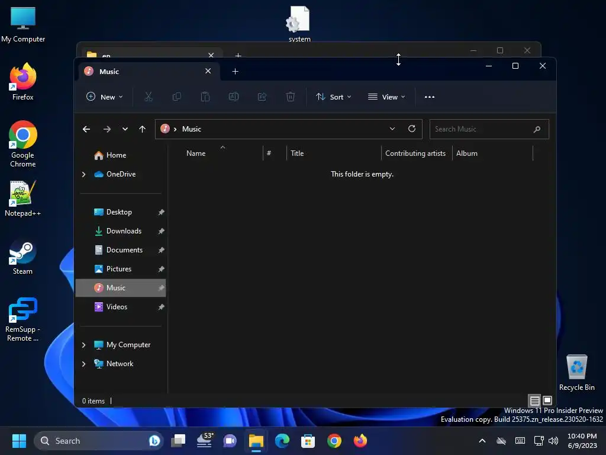Expand OneDrive in navigation pane
606x455 pixels.
83,175
